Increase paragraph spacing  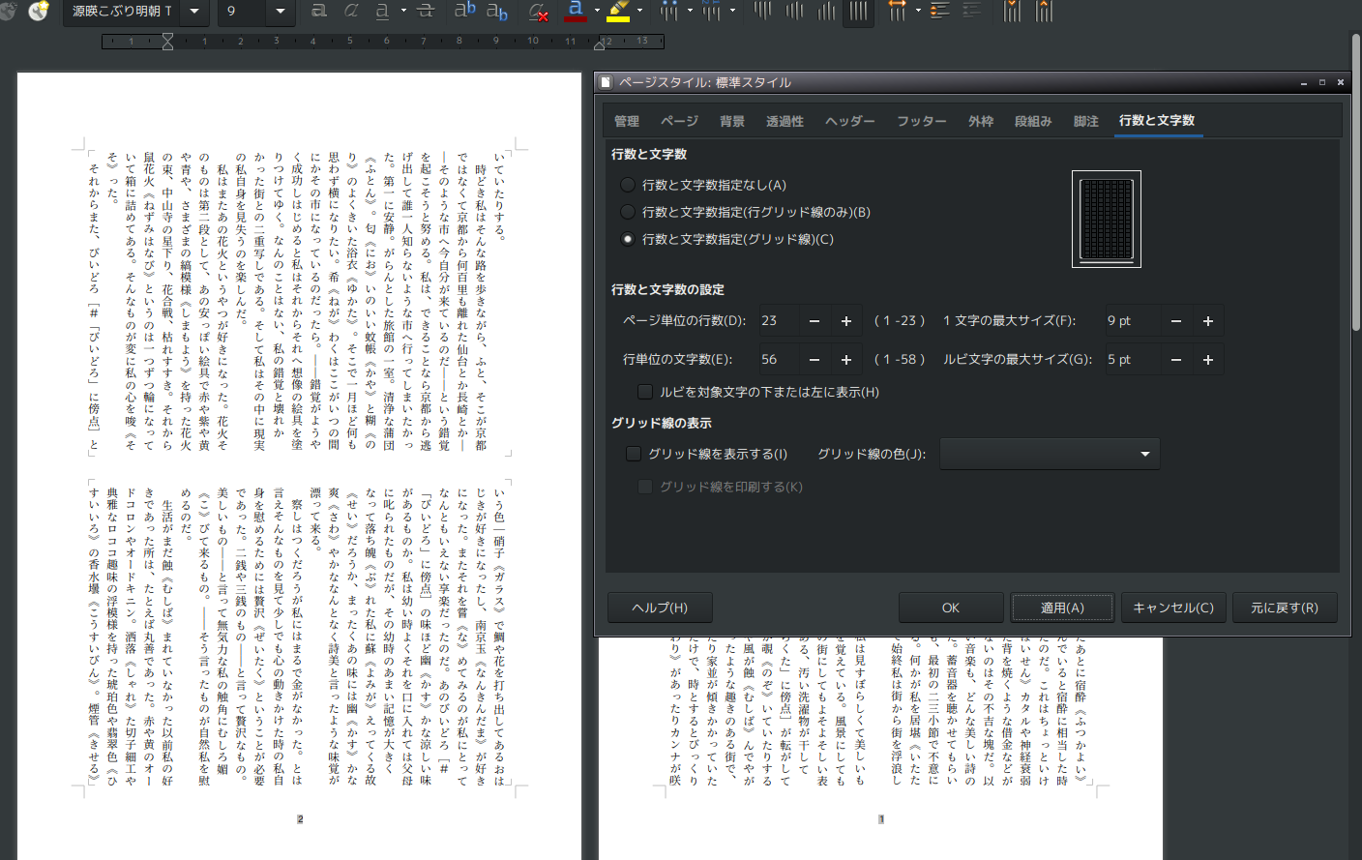tap(940, 11)
